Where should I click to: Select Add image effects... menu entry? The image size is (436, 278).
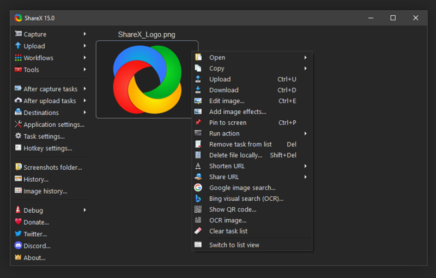tap(252, 112)
